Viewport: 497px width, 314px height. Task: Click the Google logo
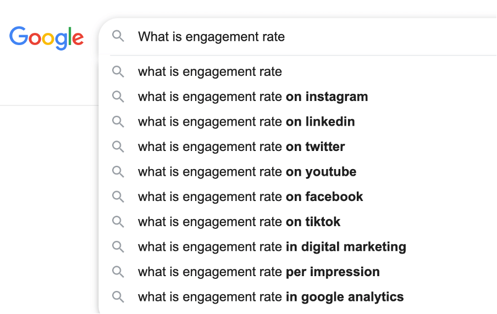(x=47, y=37)
